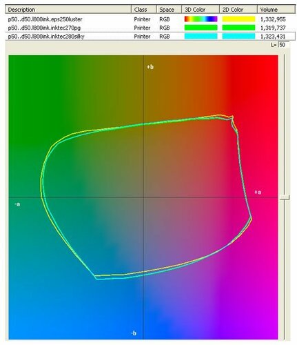Sort list by Description column header
The image size is (297, 345).
click(x=68, y=10)
